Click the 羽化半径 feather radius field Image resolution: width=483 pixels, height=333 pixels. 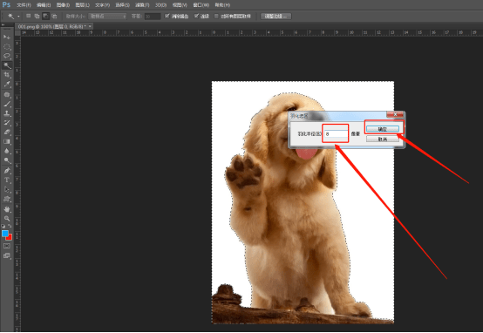[336, 133]
